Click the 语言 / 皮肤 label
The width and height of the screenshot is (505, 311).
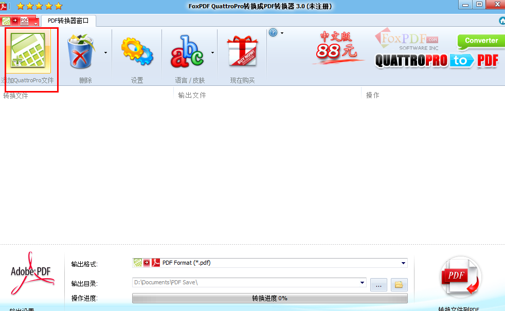190,81
